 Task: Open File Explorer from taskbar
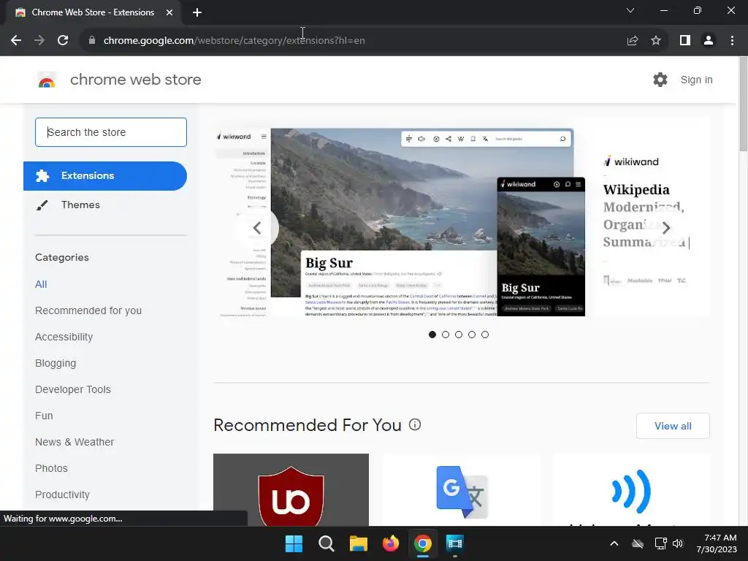click(358, 543)
